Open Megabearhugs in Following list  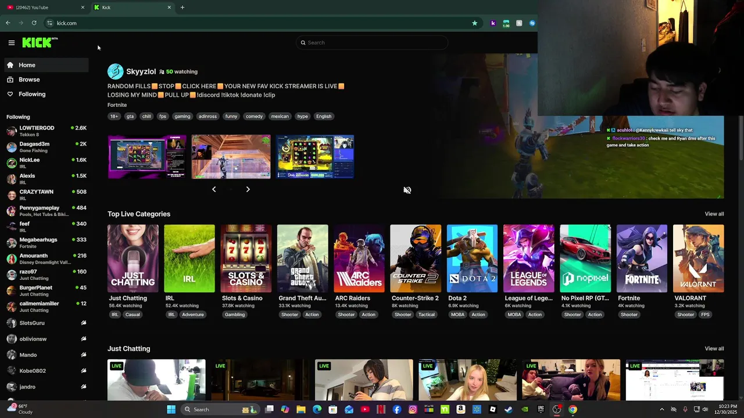click(x=46, y=243)
